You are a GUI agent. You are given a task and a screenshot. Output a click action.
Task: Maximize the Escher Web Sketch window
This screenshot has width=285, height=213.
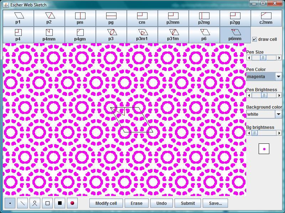coord(263,4)
